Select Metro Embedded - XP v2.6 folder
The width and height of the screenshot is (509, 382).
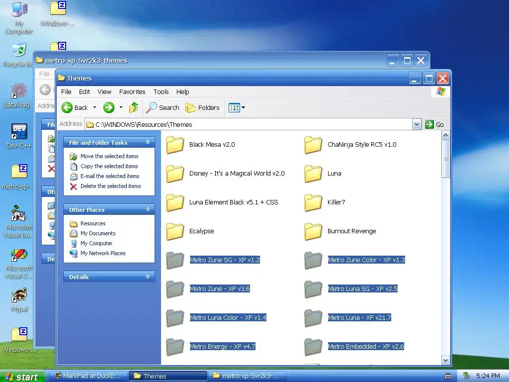[x=354, y=347]
